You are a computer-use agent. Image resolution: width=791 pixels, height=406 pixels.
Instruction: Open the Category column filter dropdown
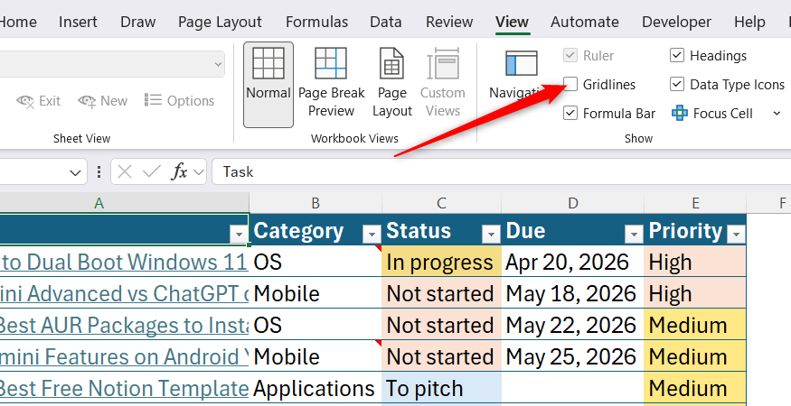[372, 234]
